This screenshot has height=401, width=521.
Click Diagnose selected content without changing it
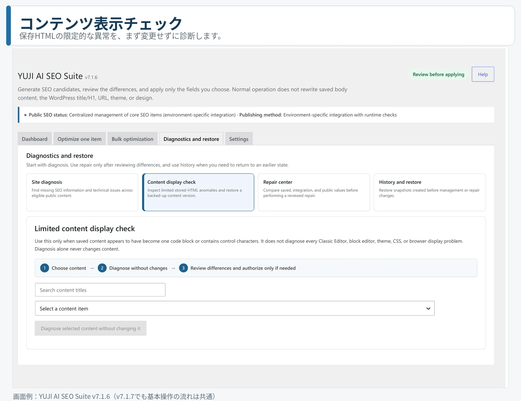[91, 328]
